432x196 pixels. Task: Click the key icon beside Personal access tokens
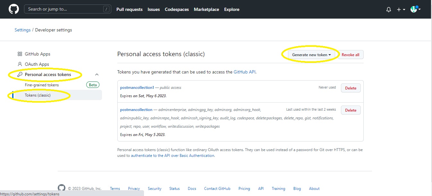click(20, 74)
